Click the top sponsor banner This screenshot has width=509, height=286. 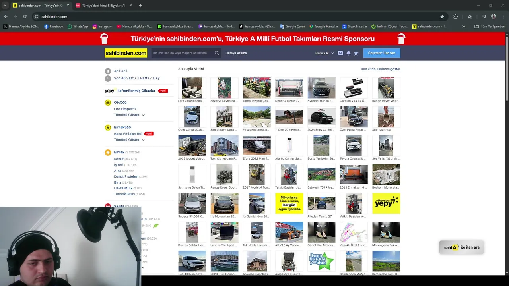253,39
